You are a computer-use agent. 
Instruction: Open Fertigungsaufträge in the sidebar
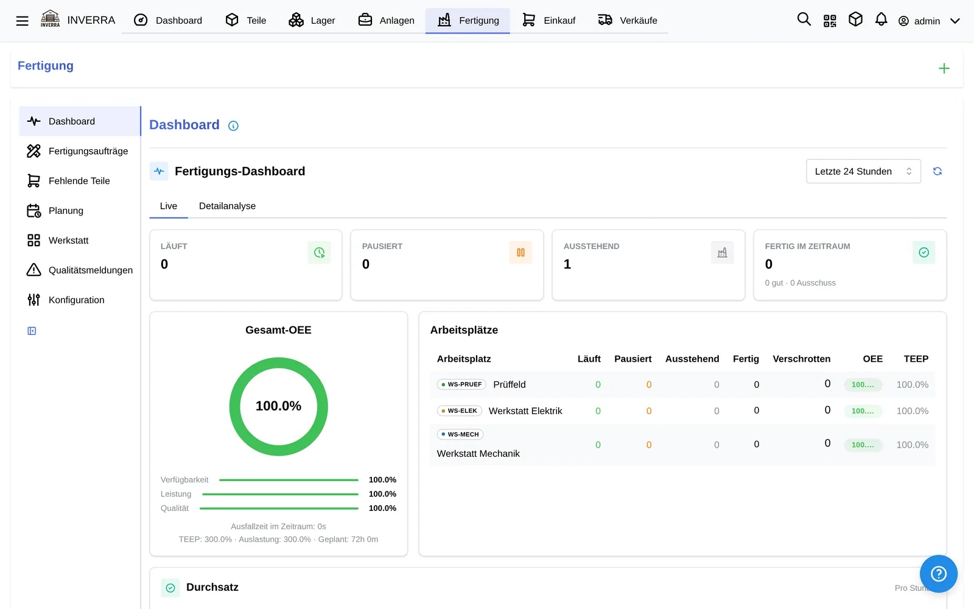[x=79, y=151]
